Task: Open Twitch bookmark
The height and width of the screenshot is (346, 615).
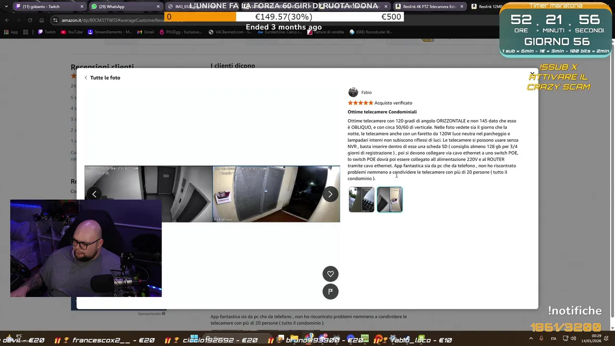Action: point(47,32)
